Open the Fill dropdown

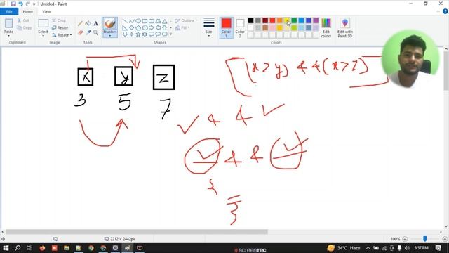(x=182, y=28)
